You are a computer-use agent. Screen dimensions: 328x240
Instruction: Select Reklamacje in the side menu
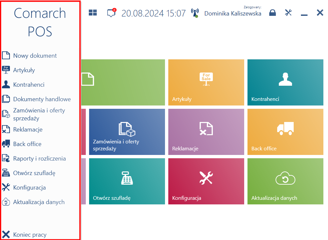point(28,130)
